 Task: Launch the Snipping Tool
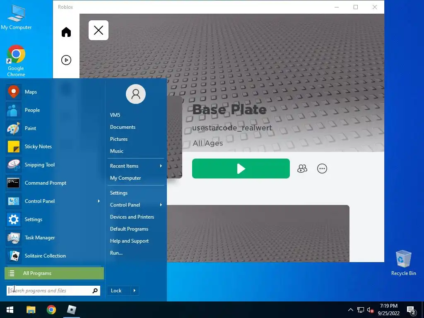(53, 165)
